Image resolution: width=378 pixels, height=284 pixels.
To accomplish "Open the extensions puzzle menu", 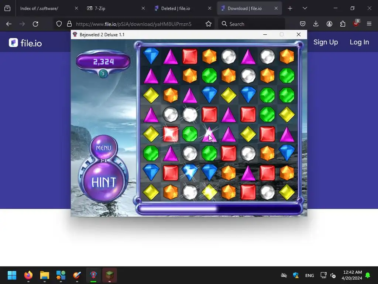I will pyautogui.click(x=343, y=24).
